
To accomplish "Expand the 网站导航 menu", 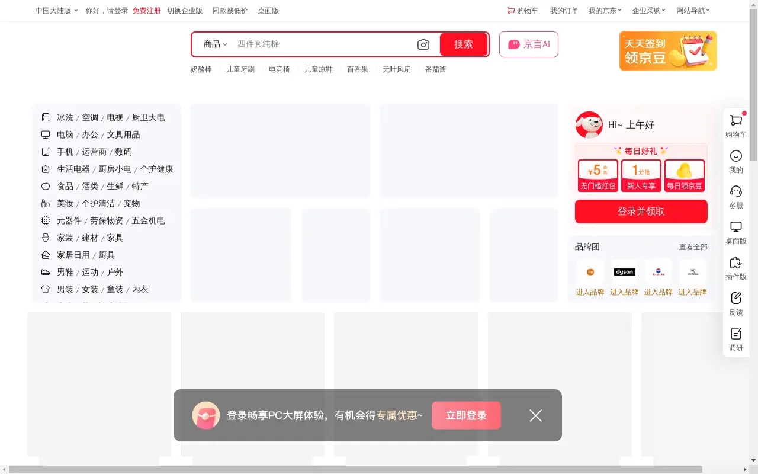I will (x=693, y=11).
